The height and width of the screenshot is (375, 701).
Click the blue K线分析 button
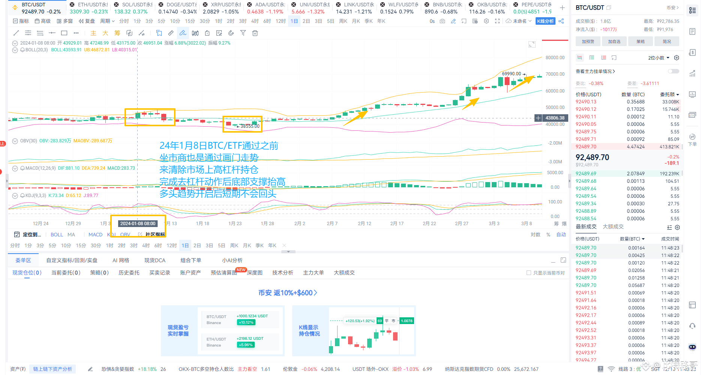point(545,21)
